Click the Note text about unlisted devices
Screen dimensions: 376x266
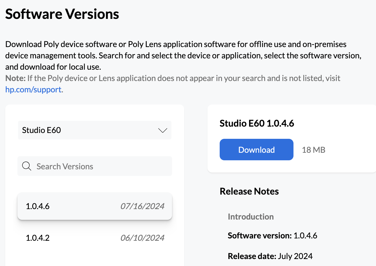click(173, 78)
